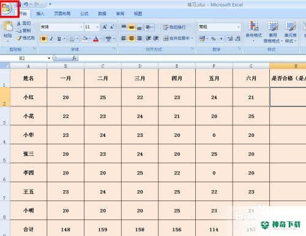This screenshot has height=236, width=306.
Task: Toggle Align Text Left button
Action: pyautogui.click(x=124, y=39)
